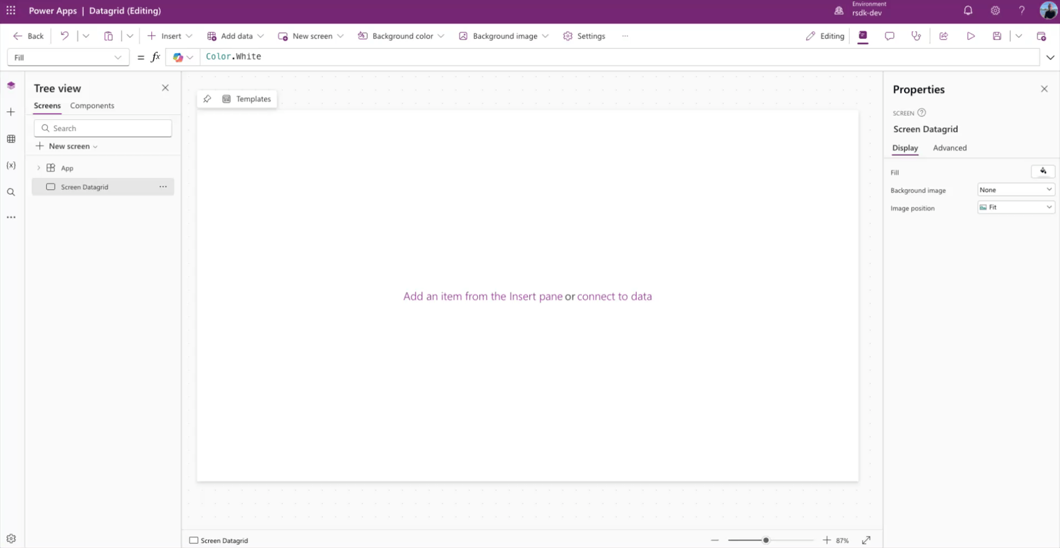Click the Preview app play icon
Image resolution: width=1060 pixels, height=548 pixels.
click(x=970, y=36)
